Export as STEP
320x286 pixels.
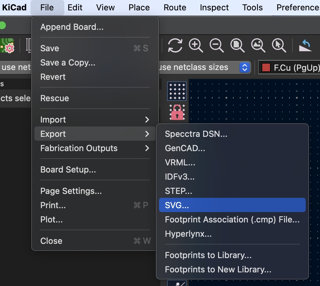(x=232, y=191)
